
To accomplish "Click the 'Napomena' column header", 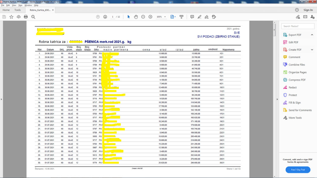I will (228, 50).
